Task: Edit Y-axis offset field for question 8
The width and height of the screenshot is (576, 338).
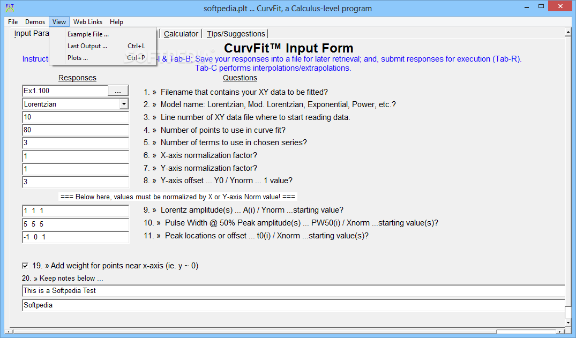Action: pyautogui.click(x=76, y=182)
